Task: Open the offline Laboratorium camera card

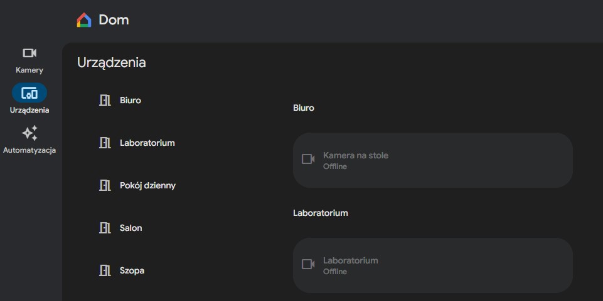Action: click(433, 265)
